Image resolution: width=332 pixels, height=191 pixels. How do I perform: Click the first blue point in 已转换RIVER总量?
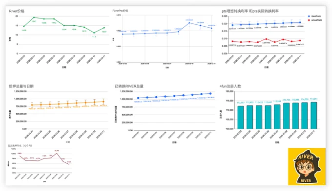pyautogui.click(x=138, y=98)
